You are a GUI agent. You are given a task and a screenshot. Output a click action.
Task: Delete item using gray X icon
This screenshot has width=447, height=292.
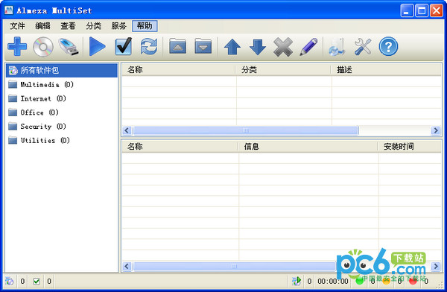tap(283, 47)
